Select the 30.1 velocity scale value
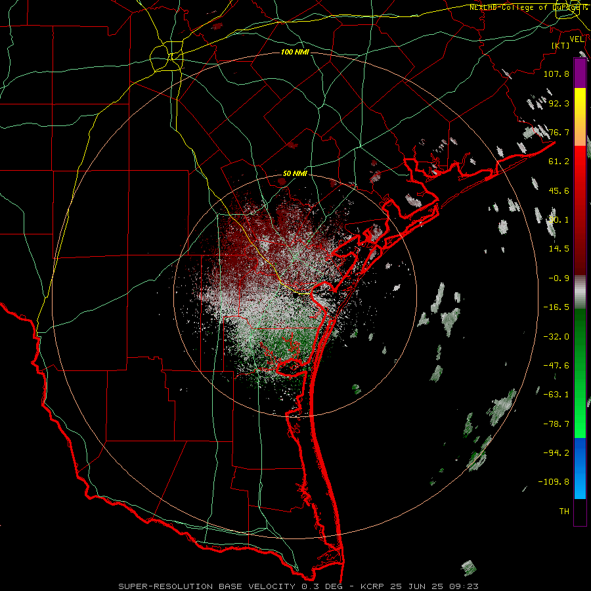Image resolution: width=591 pixels, height=591 pixels. coord(559,220)
